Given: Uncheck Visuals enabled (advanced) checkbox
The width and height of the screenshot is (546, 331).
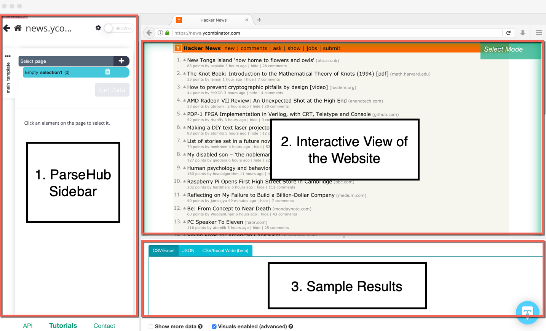Looking at the screenshot, I should click(214, 326).
